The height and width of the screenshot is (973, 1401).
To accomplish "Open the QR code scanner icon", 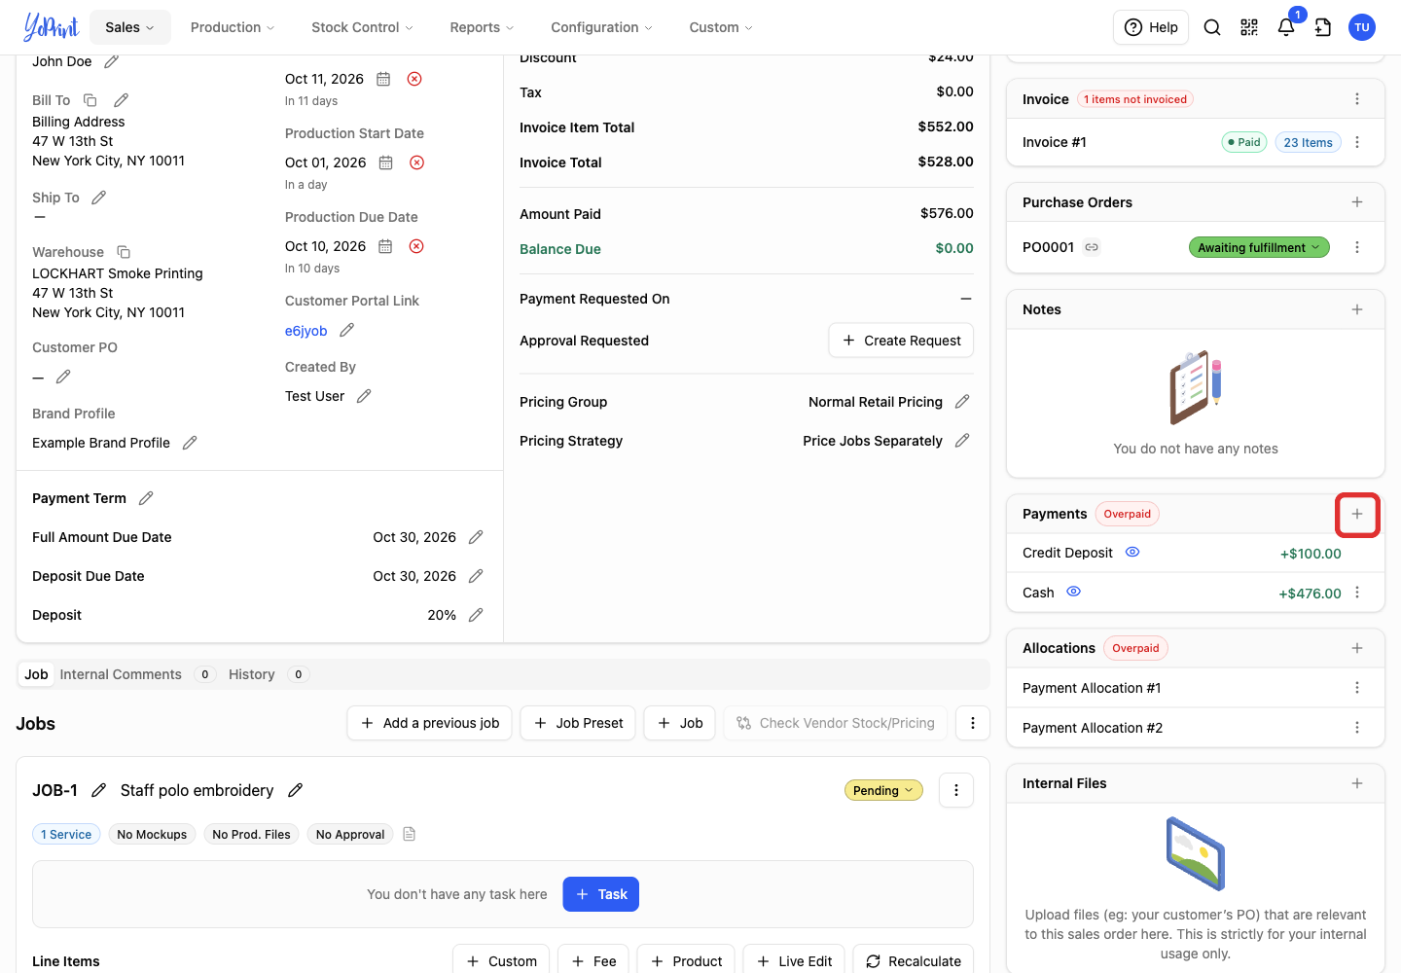I will point(1249,27).
